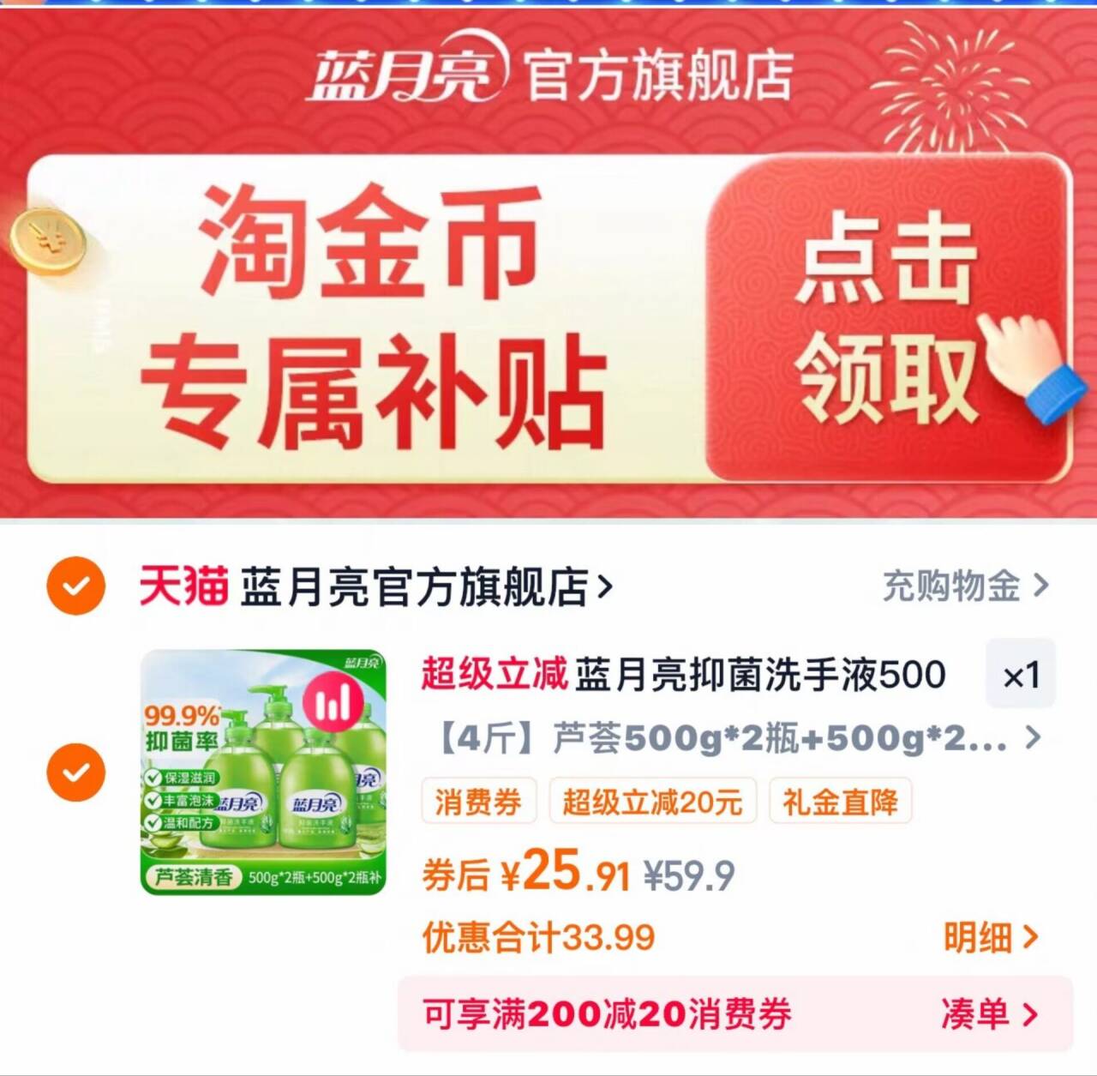
Task: Select the 超级立减20元 tag
Action: [652, 802]
